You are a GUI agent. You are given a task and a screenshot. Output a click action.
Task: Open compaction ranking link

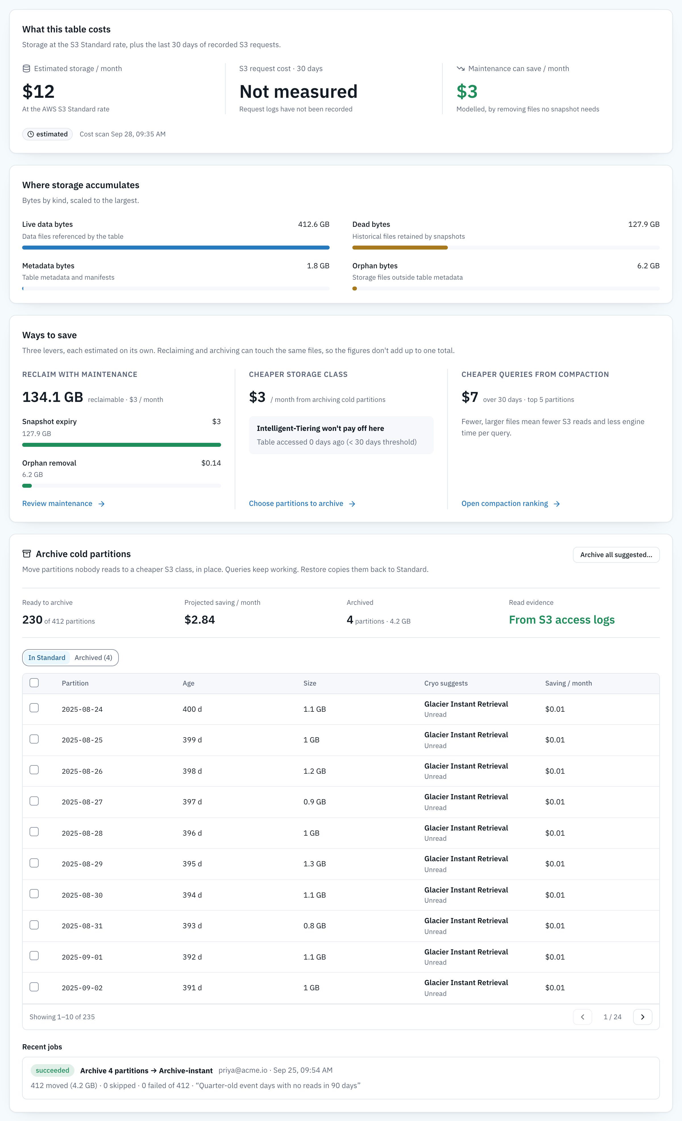click(x=510, y=504)
